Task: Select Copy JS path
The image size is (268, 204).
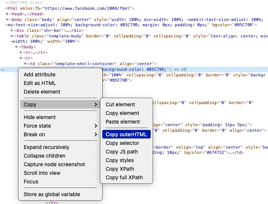Action: tap(126, 152)
